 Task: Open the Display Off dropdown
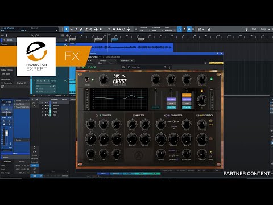tap(23, 83)
